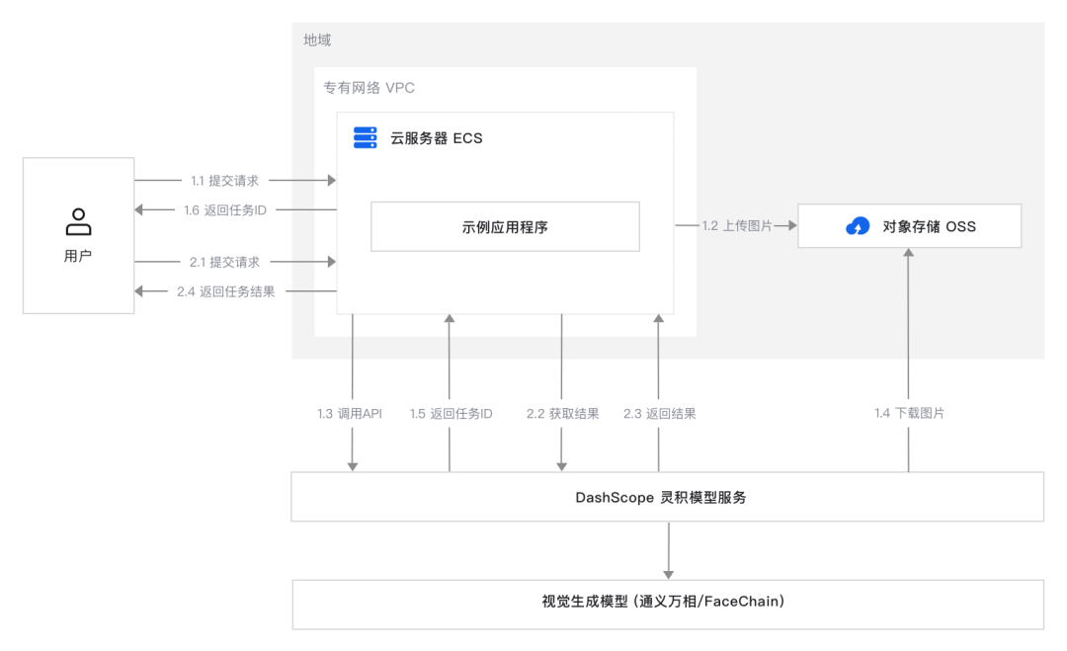Click the 2.2 获取结果 label
This screenshot has width=1067, height=651.
(x=563, y=414)
